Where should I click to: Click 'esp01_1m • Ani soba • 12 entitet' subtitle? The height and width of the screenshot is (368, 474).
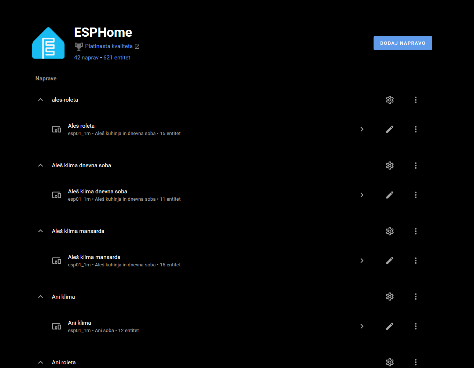[103, 331]
